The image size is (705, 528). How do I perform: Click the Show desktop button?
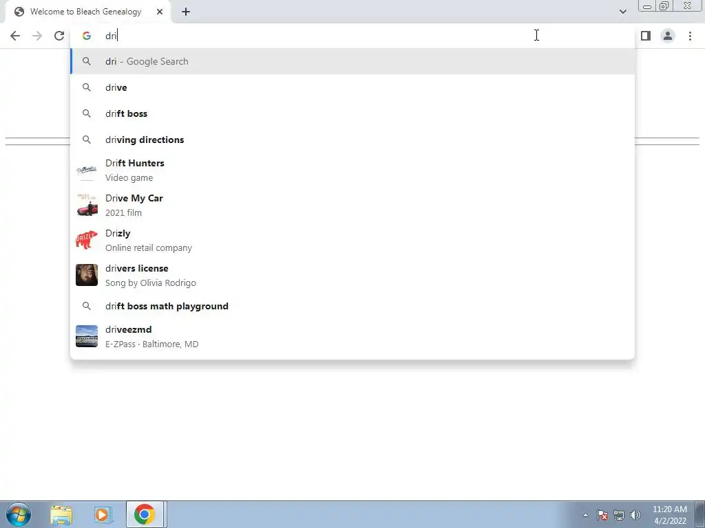[x=700, y=515]
